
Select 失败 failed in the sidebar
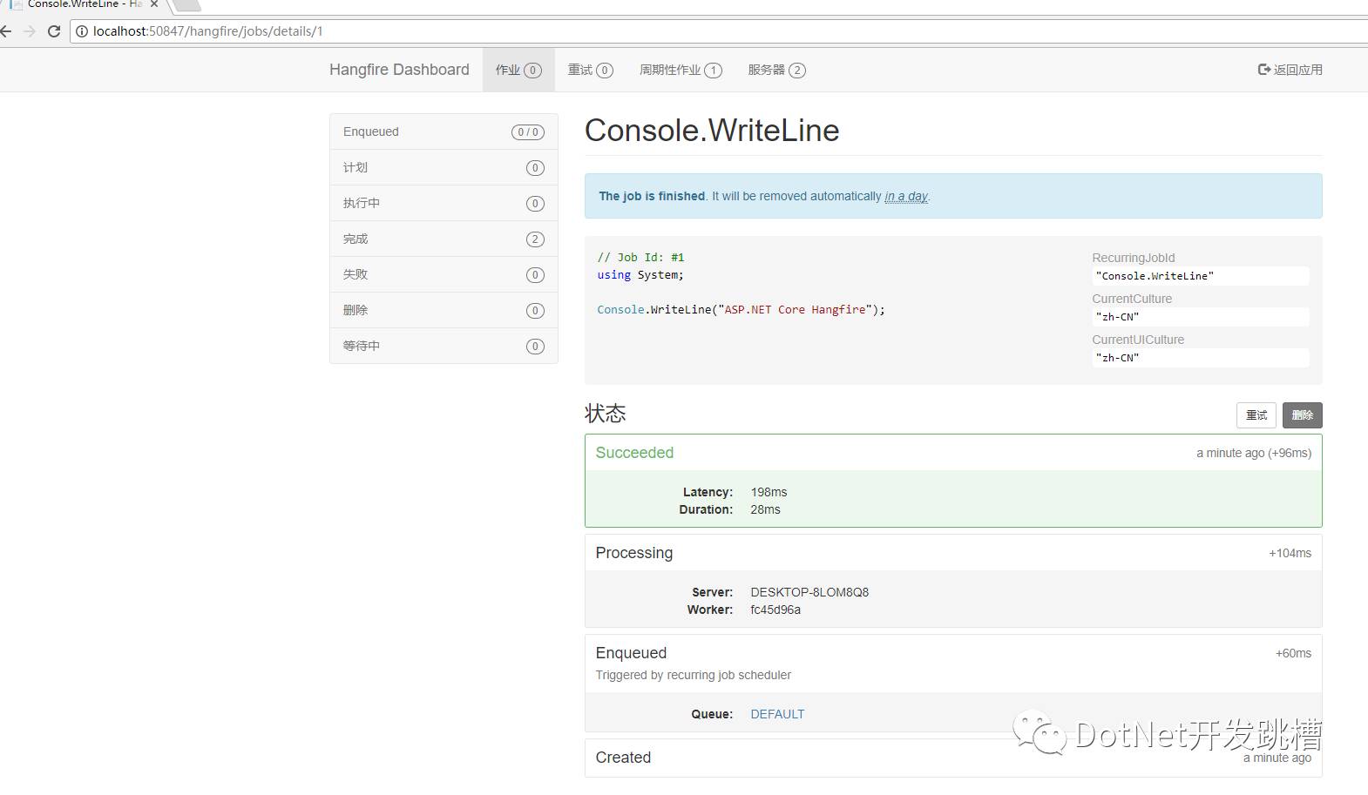point(444,274)
